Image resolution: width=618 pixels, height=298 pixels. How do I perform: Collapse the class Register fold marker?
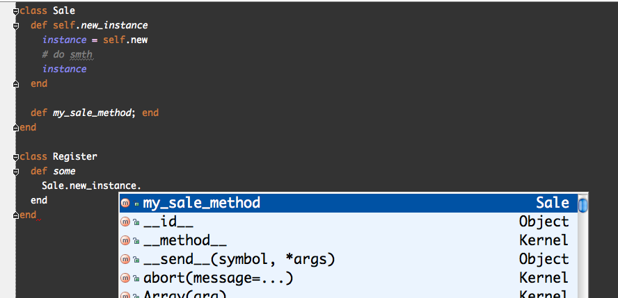tap(16, 157)
